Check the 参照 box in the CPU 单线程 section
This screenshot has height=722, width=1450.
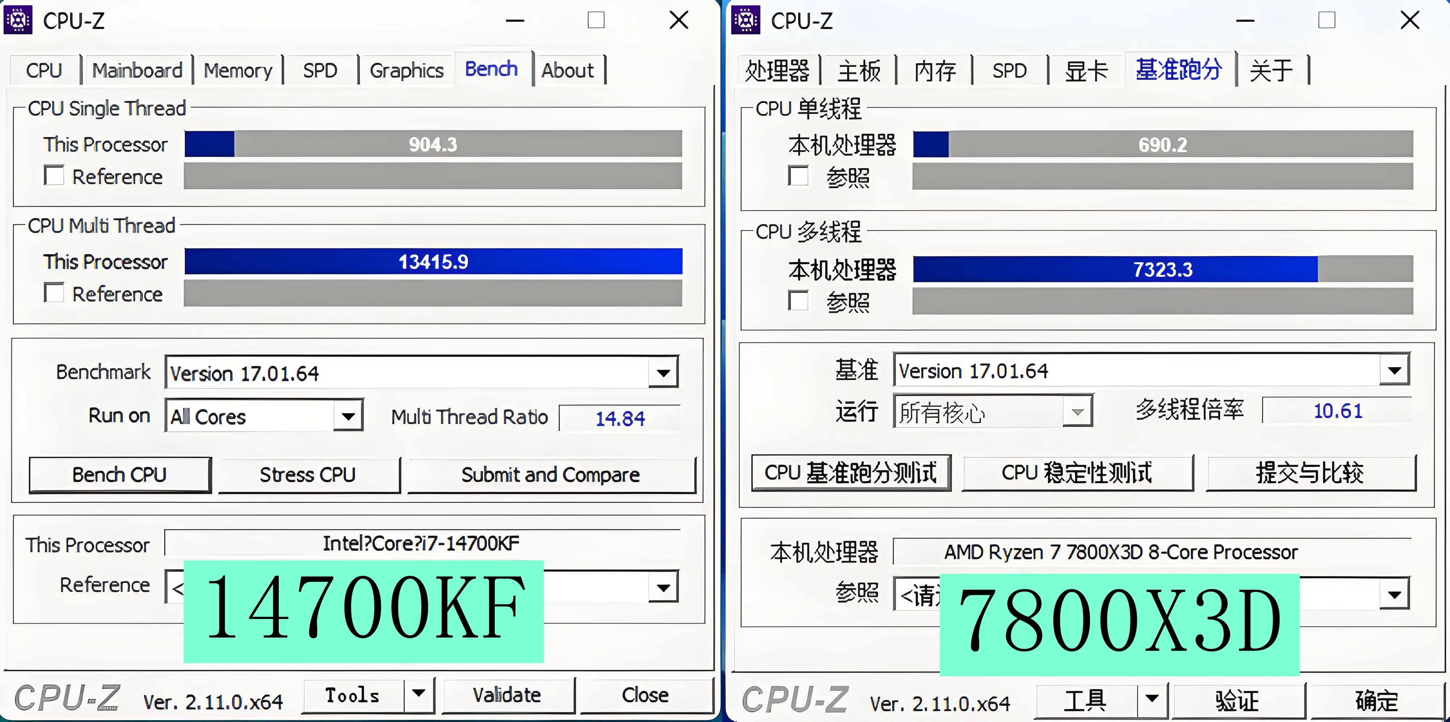pyautogui.click(x=797, y=175)
